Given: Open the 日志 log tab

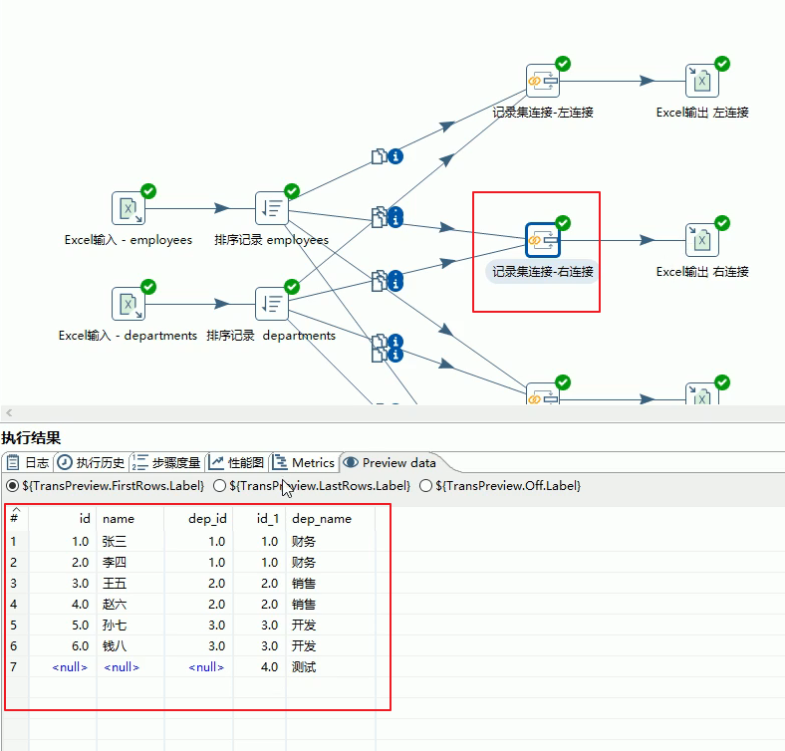Looking at the screenshot, I should [x=28, y=462].
